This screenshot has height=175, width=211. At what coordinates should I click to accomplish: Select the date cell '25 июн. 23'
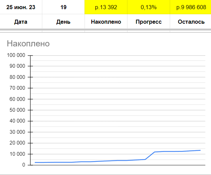tap(21, 7)
